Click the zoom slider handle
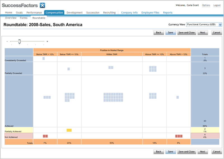The image size is (224, 159). click(x=19, y=42)
